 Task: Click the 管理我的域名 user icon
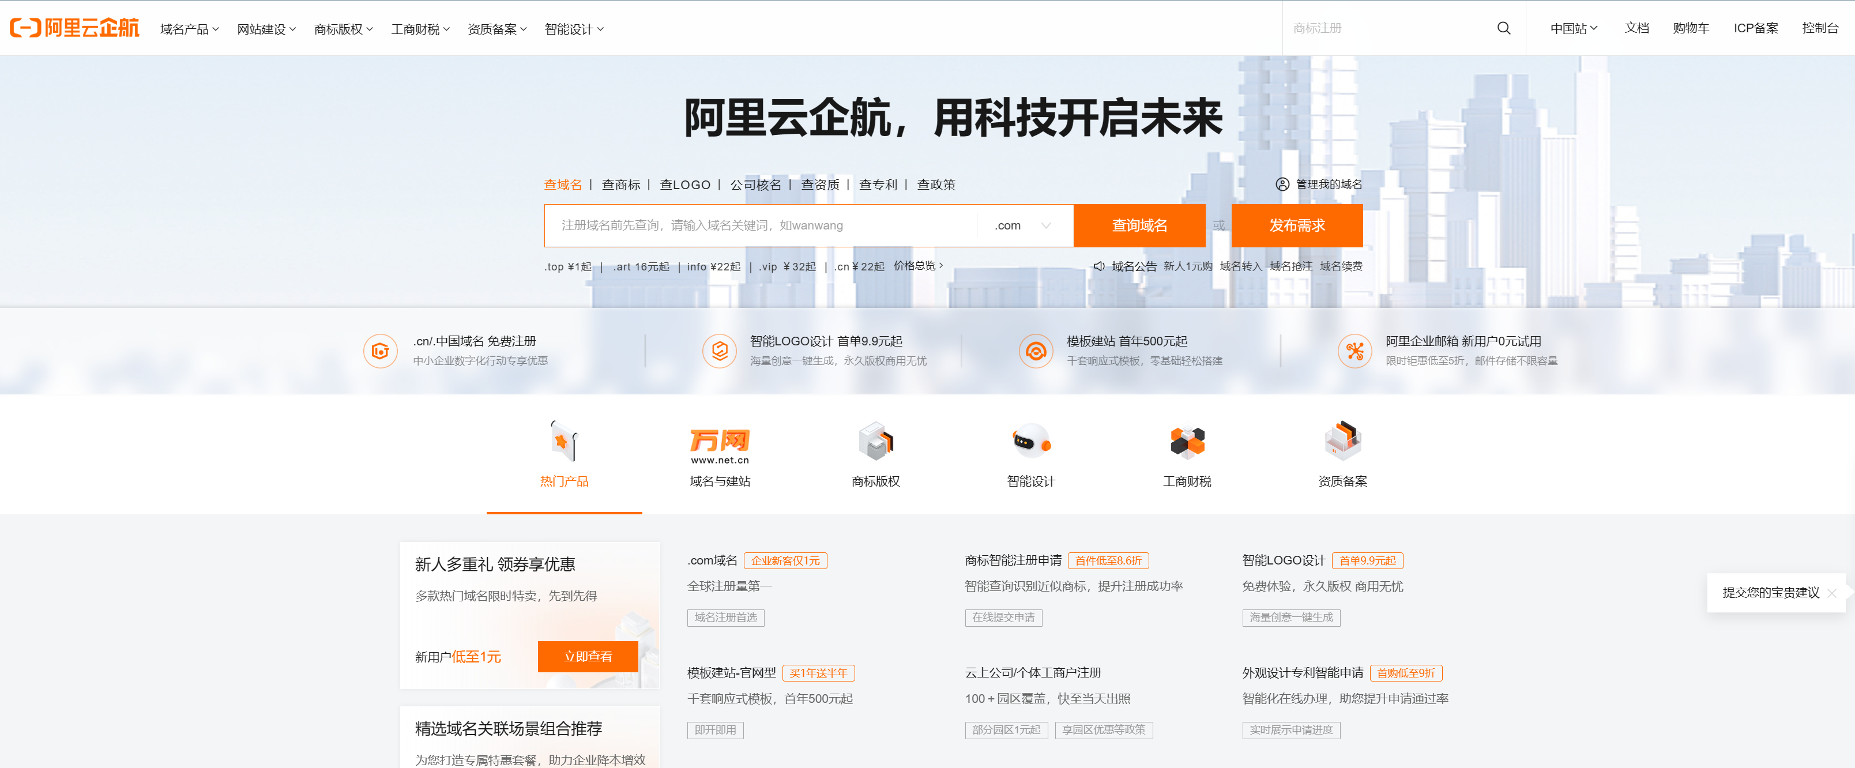tap(1282, 185)
